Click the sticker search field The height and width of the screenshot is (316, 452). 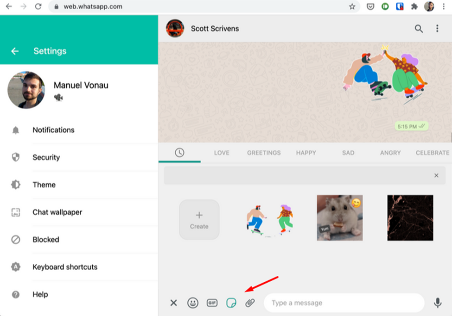coord(305,175)
